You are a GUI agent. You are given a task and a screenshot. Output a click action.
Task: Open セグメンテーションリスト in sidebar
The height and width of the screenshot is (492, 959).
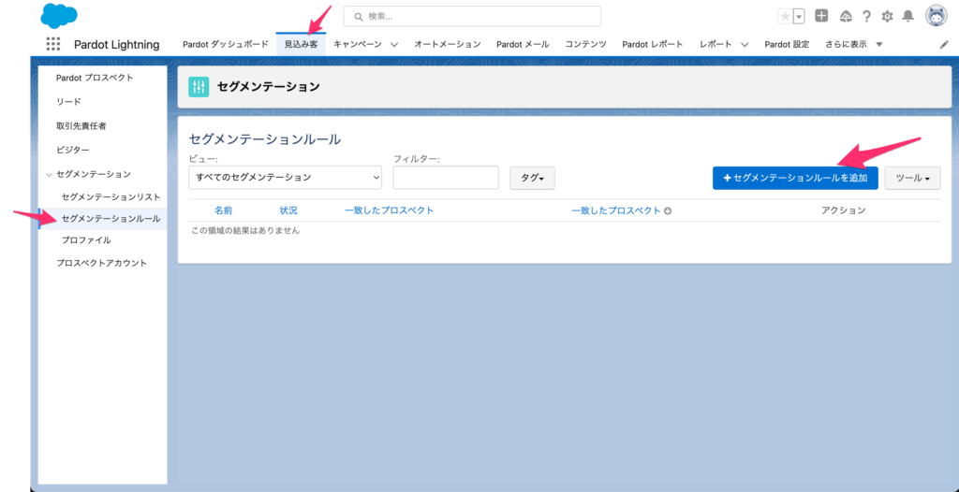[x=111, y=196]
